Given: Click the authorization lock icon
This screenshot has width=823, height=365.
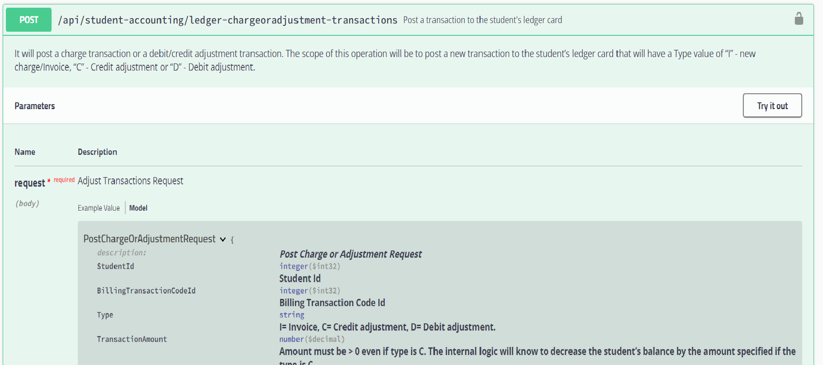Looking at the screenshot, I should click(x=799, y=19).
